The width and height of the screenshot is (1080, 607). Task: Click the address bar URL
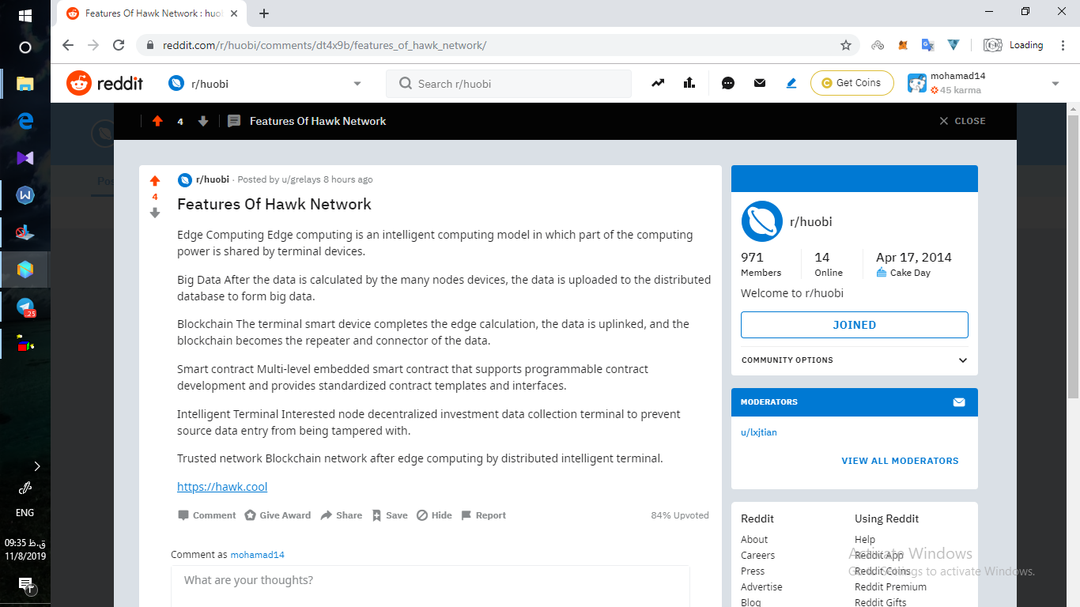click(x=325, y=45)
